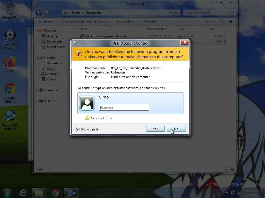Open Google Chrome desktop icon
Viewport: 265px width, 198px height.
pyautogui.click(x=10, y=93)
